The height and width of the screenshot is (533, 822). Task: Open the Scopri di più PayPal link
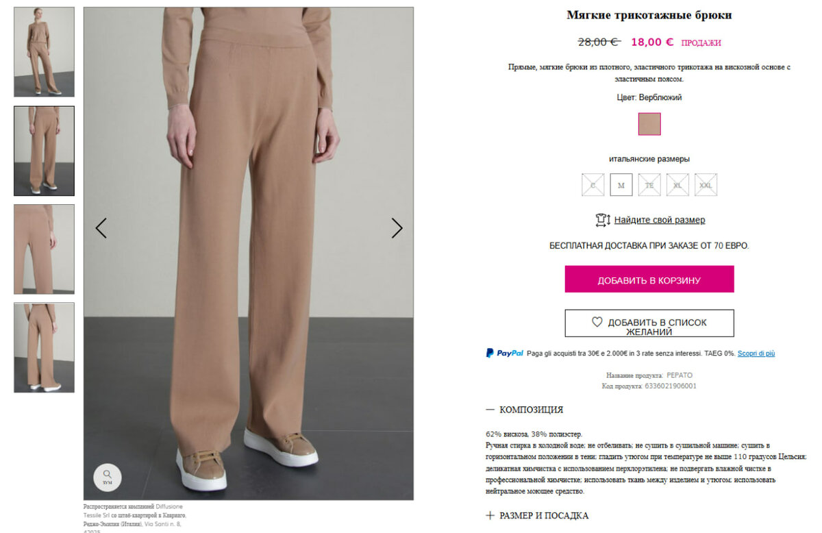(756, 354)
